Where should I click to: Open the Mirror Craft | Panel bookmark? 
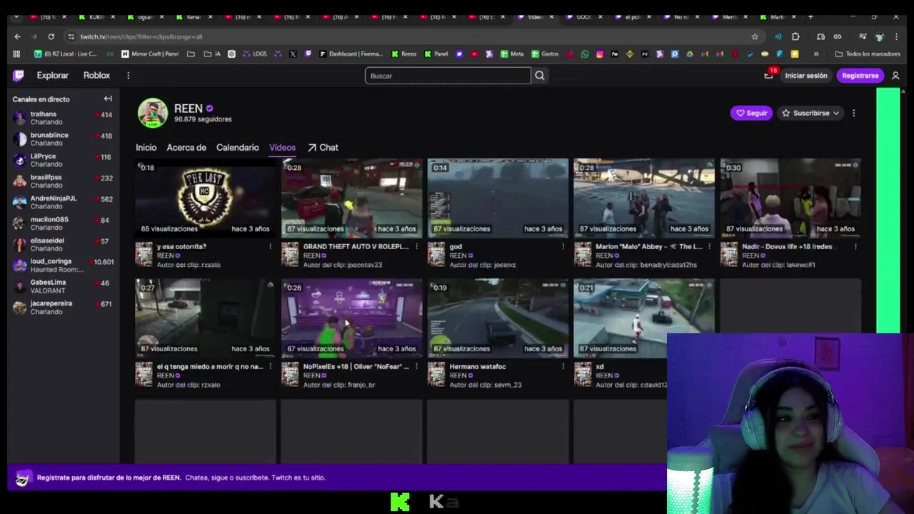pos(150,54)
